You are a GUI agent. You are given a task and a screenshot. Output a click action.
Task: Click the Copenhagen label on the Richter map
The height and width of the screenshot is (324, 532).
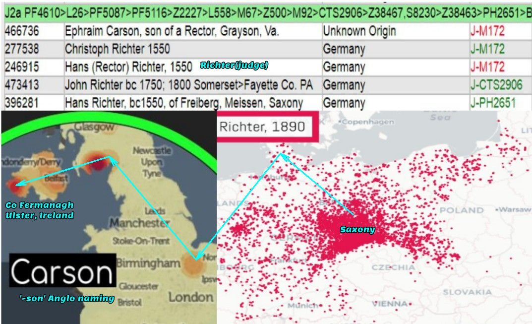(367, 122)
